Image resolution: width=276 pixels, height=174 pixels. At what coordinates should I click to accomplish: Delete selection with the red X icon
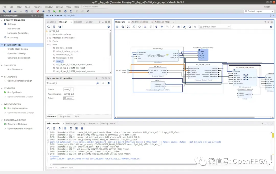[x=38, y=11]
